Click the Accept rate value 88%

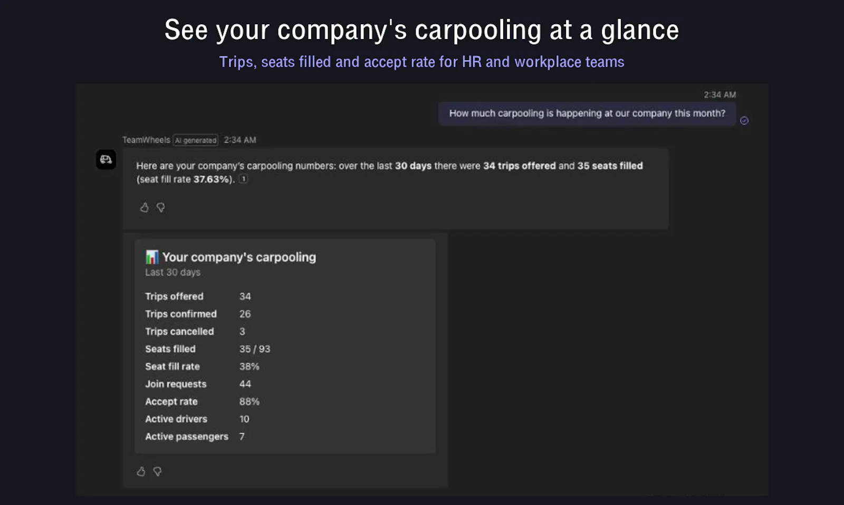(250, 402)
